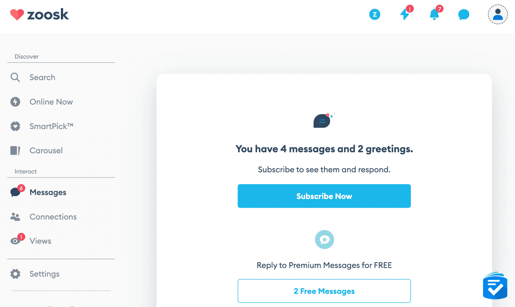Click the Zoosk heart logo
The image size is (515, 307).
(x=17, y=15)
